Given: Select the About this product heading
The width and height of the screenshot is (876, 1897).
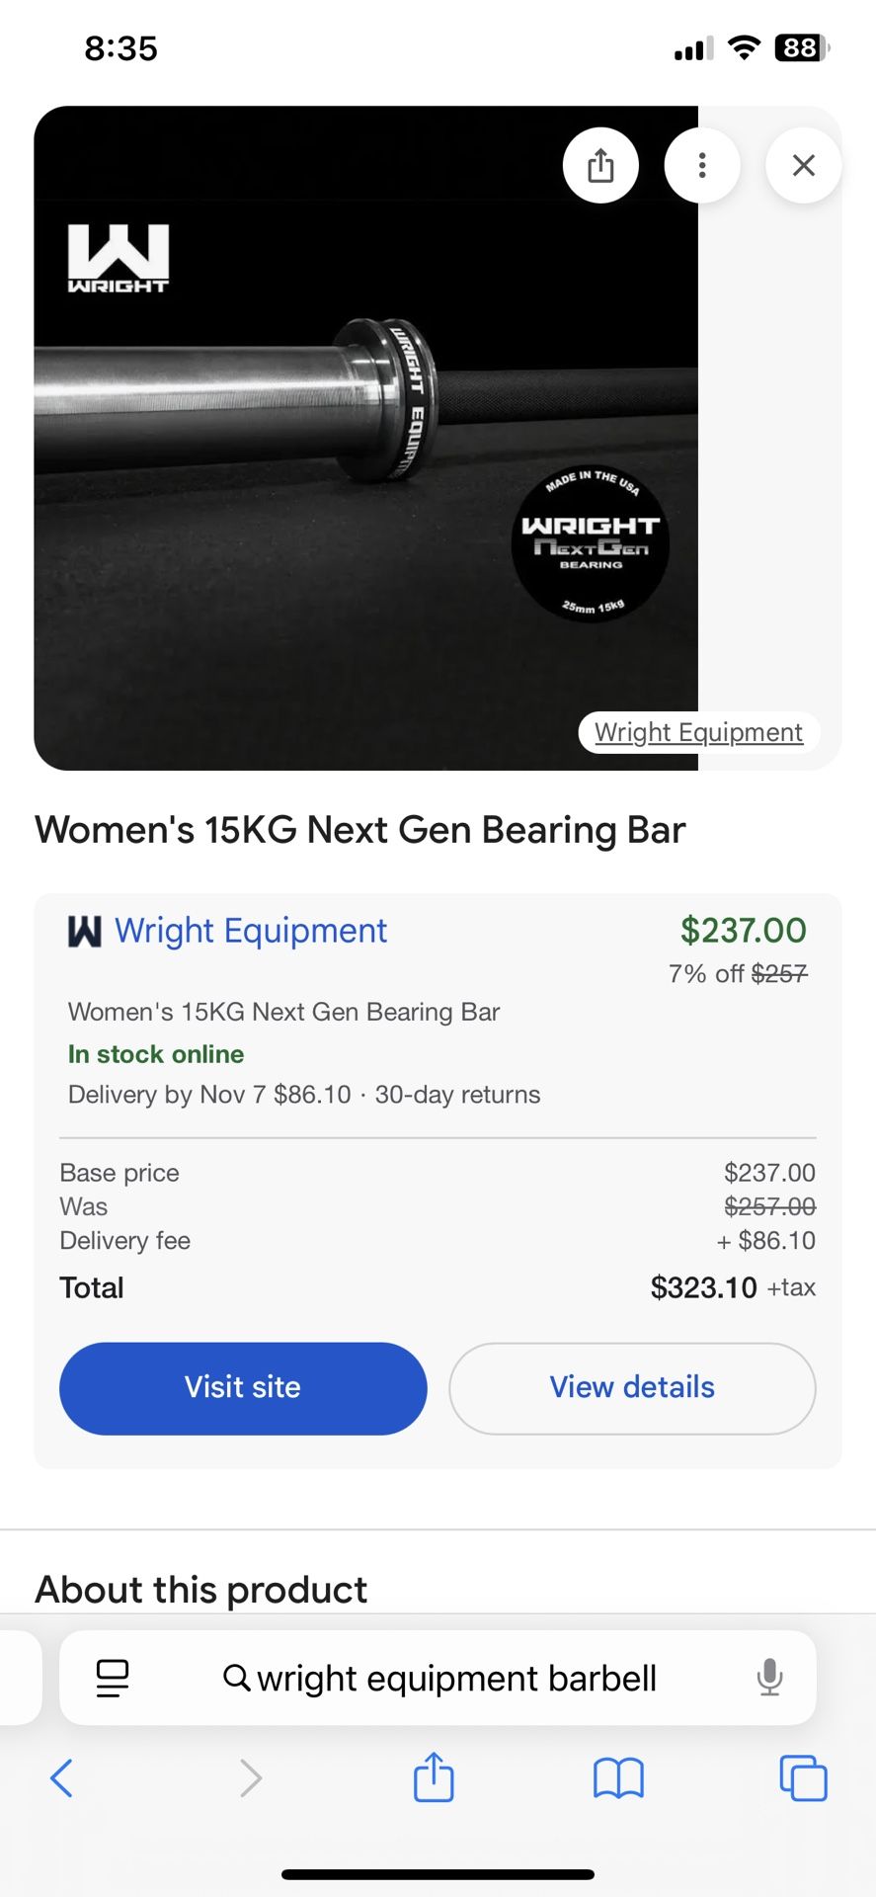Looking at the screenshot, I should [x=200, y=1589].
